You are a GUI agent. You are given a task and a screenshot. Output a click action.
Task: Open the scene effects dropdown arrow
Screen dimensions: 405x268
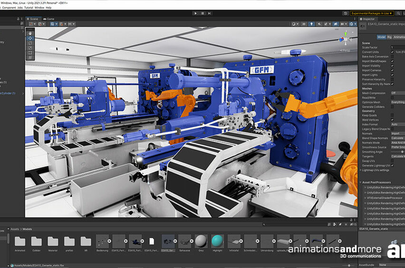(x=329, y=24)
